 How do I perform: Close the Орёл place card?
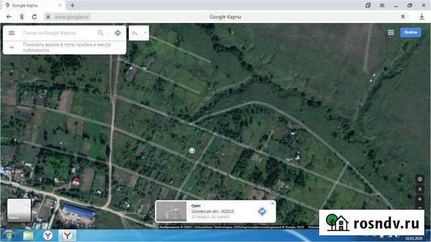[x=272, y=203]
